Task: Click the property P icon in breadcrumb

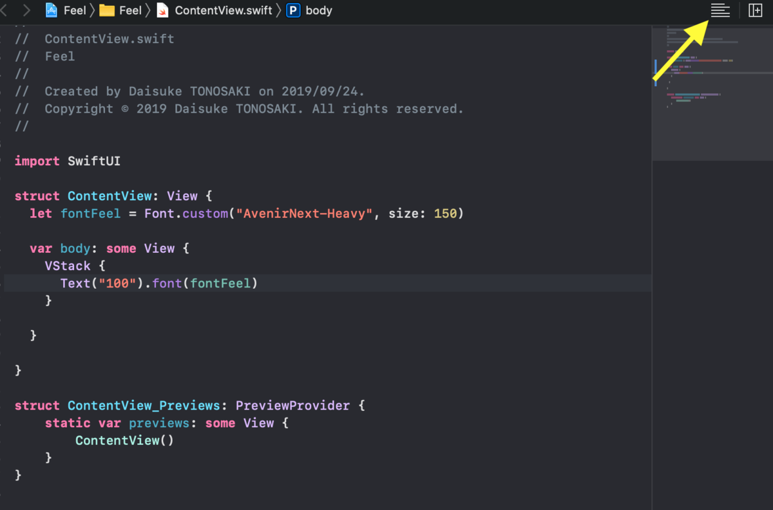Action: (x=294, y=10)
